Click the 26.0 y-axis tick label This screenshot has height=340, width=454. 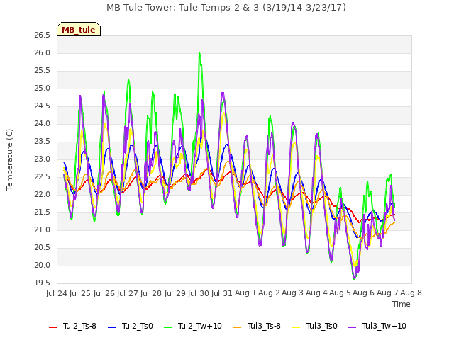[x=43, y=53]
